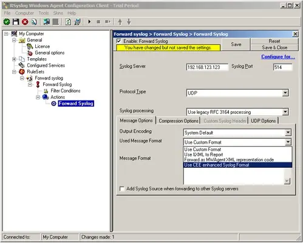The width and height of the screenshot is (303, 243).
Task: Open the Skins menu
Action: 58,13
